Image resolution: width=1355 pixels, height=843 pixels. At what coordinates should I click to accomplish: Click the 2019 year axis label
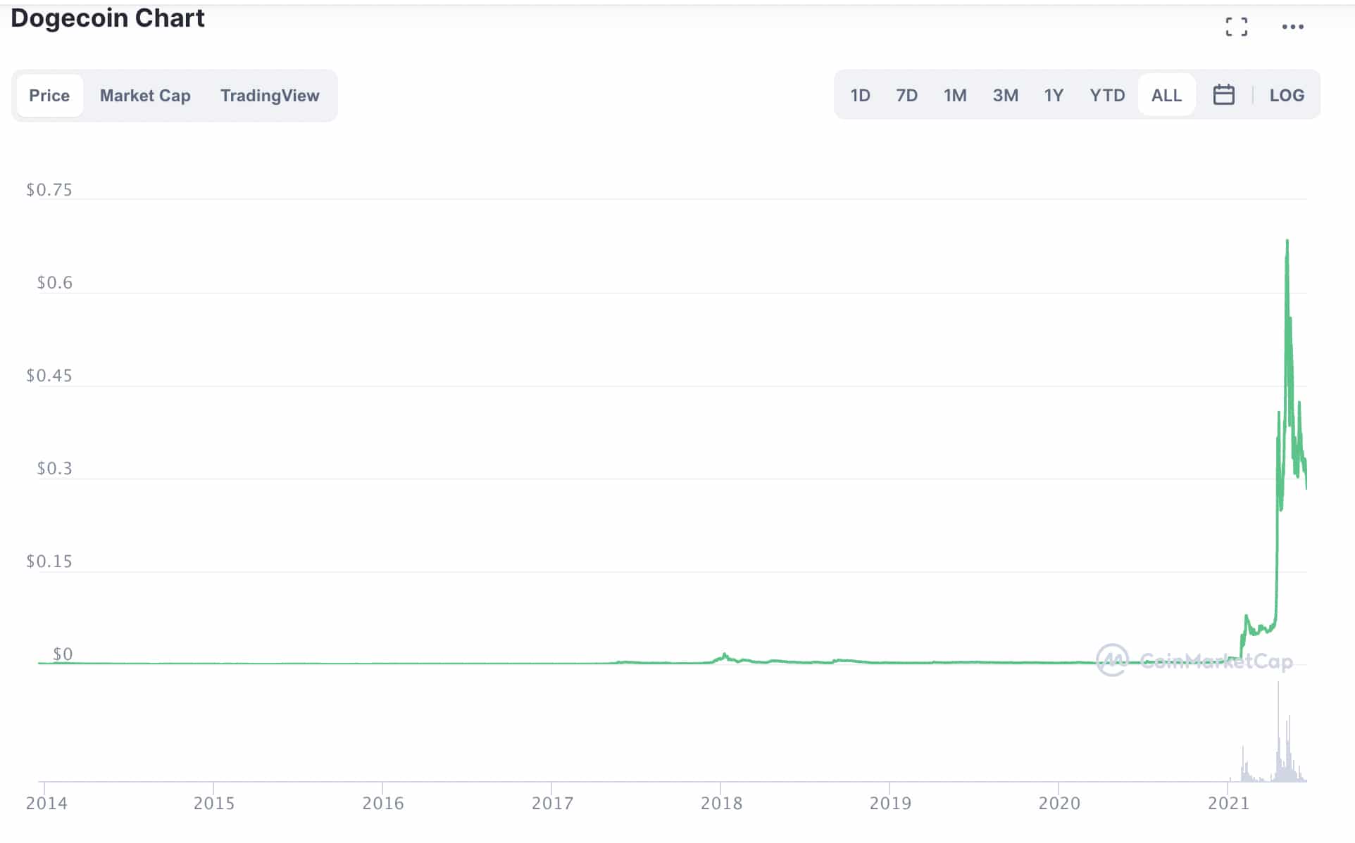(890, 804)
